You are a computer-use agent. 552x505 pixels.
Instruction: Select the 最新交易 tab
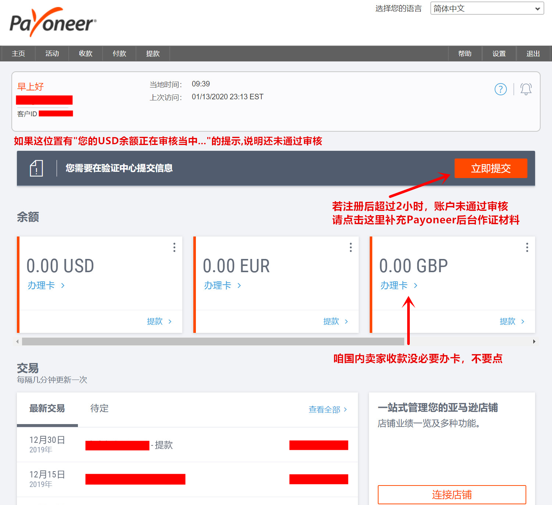pyautogui.click(x=47, y=408)
